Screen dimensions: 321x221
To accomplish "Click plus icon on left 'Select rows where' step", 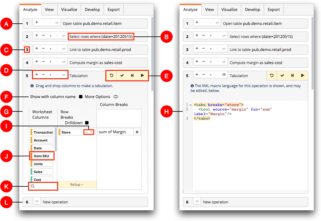I will tap(37, 36).
